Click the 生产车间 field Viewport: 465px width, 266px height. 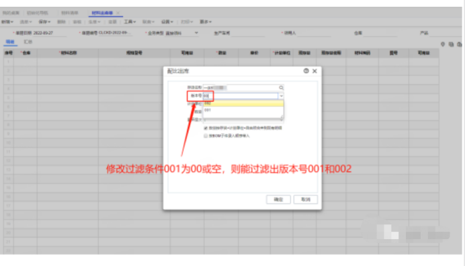point(248,33)
